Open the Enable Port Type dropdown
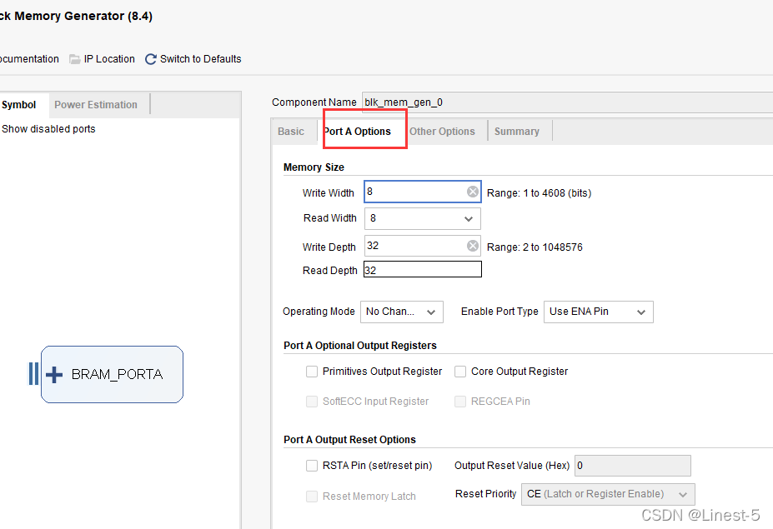The image size is (773, 529). point(599,312)
